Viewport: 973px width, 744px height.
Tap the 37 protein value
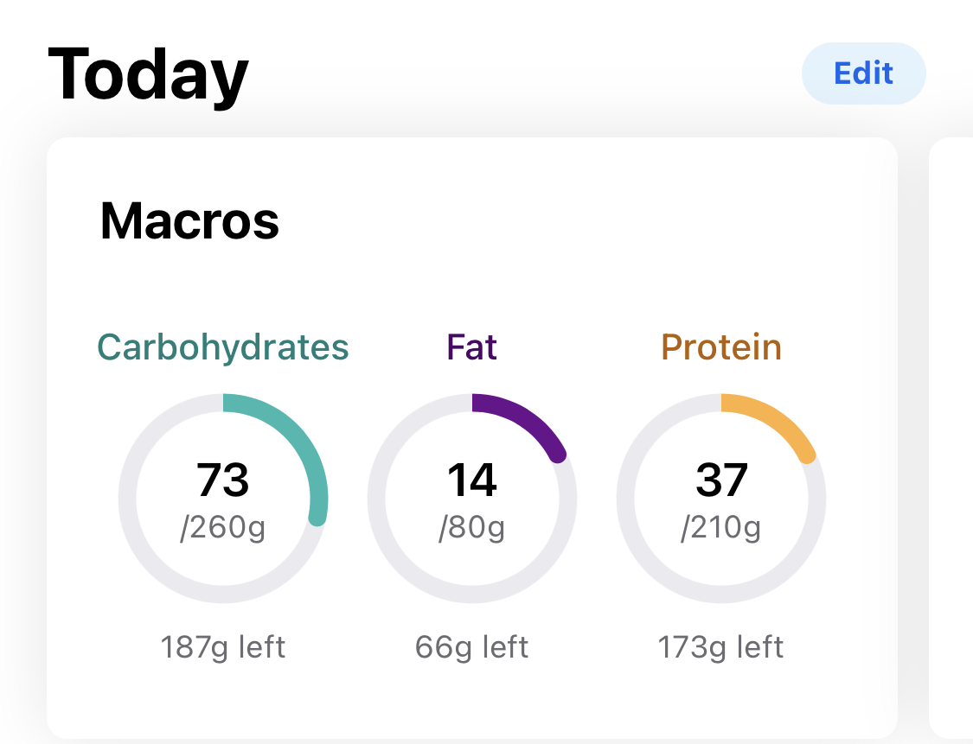pos(721,482)
